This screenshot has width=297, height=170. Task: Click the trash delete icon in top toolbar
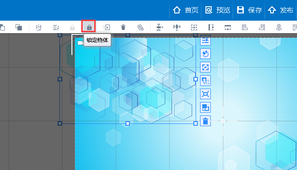point(123,27)
